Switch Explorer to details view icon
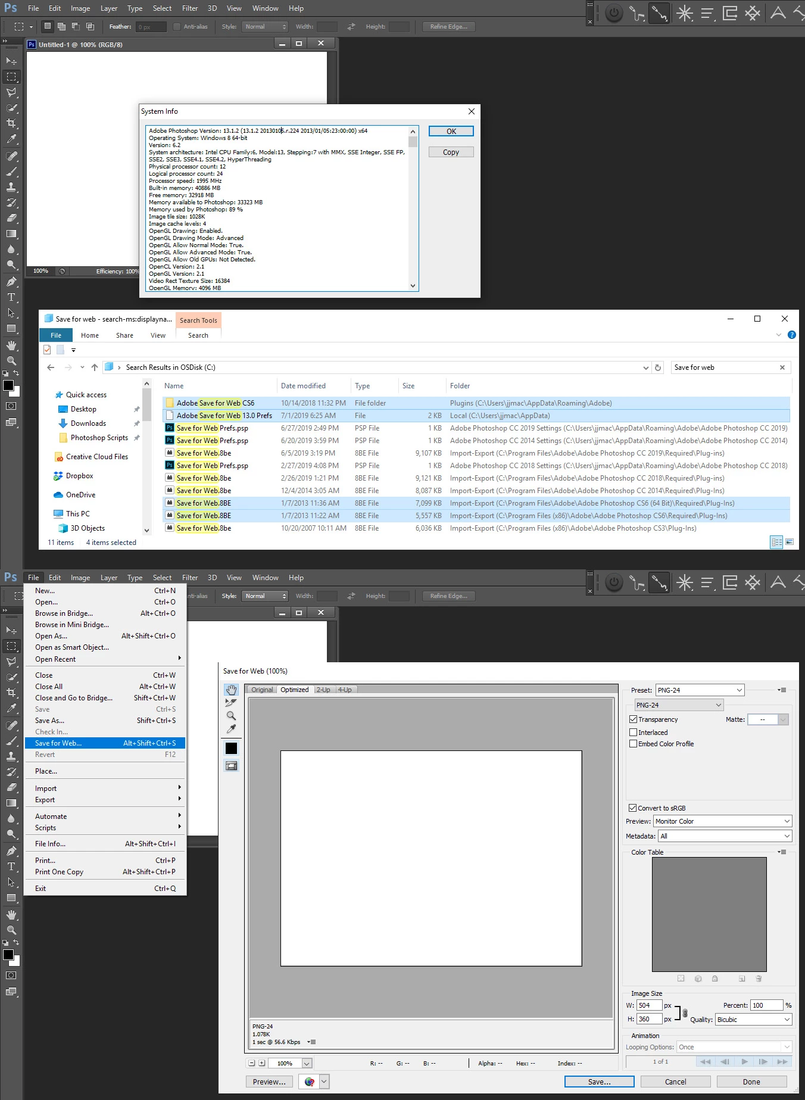Image resolution: width=805 pixels, height=1100 pixels. tap(776, 542)
